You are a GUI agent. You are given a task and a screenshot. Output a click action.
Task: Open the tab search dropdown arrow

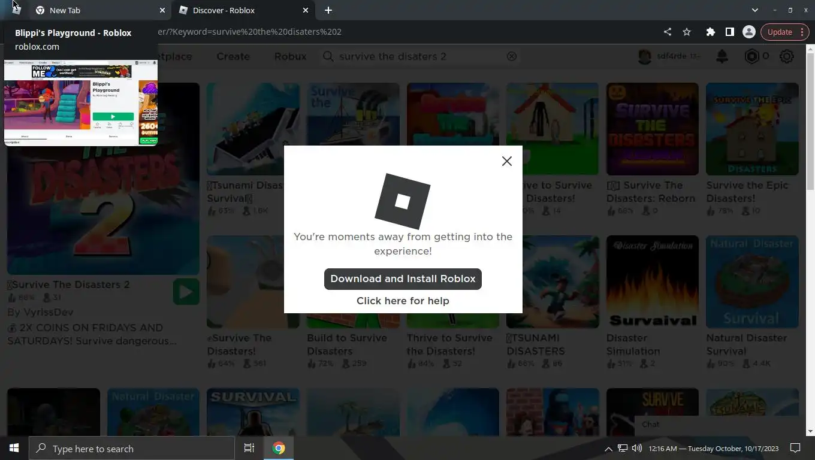pyautogui.click(x=755, y=10)
